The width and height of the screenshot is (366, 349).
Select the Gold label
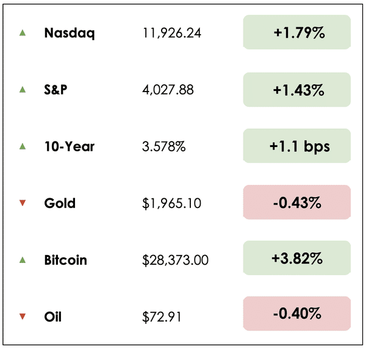click(x=60, y=203)
